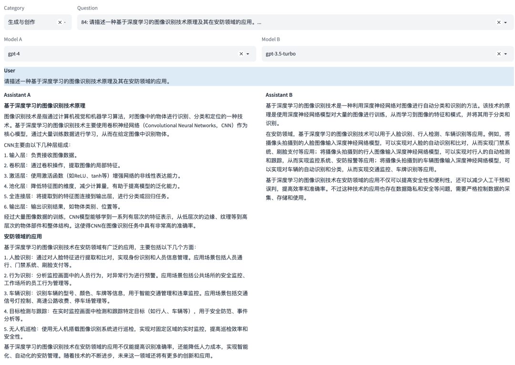This screenshot has width=515, height=365.
Task: Click the Category field label
Action: point(14,8)
